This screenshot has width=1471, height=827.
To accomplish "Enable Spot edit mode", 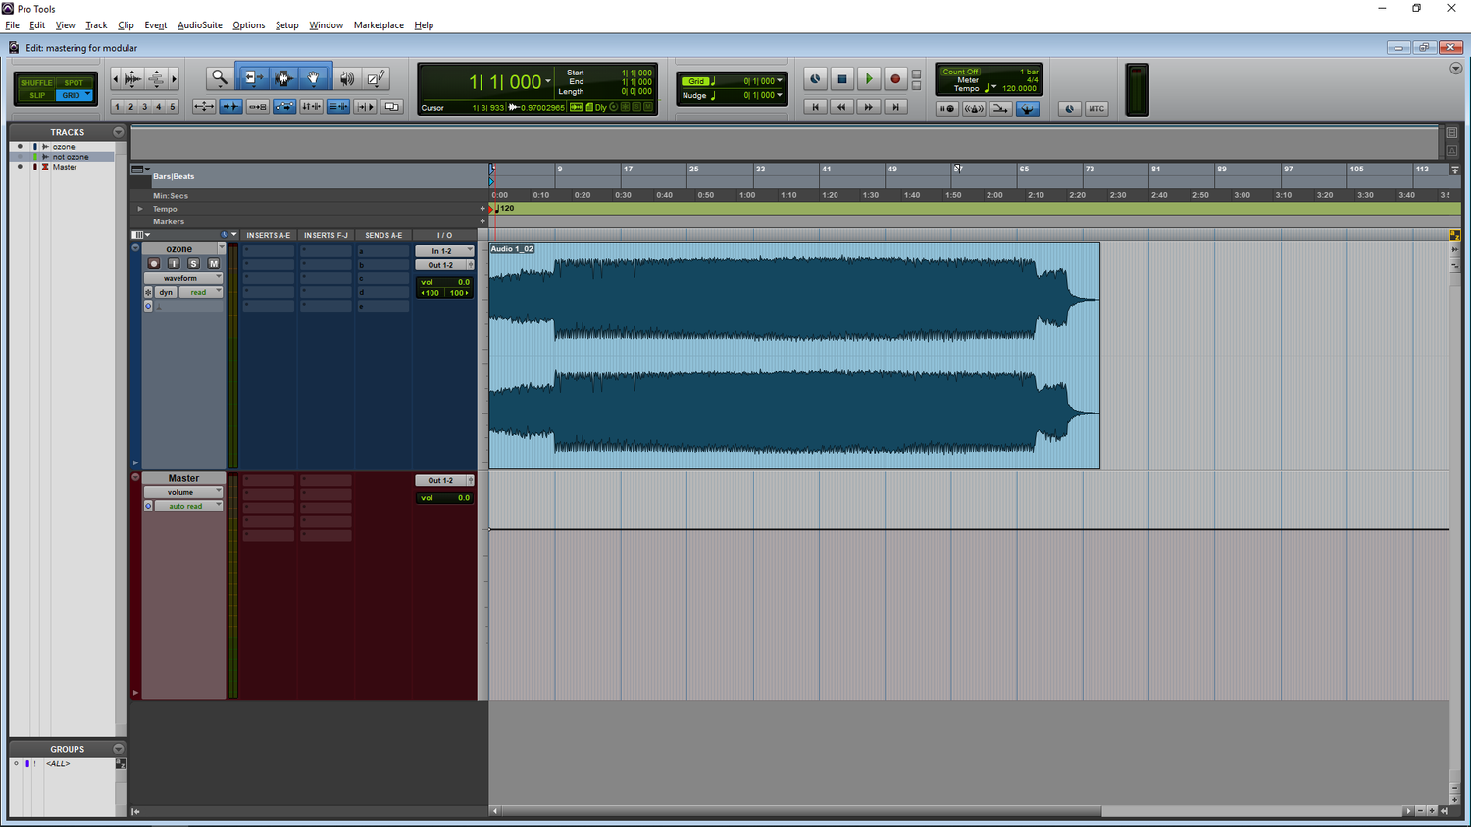I will 74,83.
